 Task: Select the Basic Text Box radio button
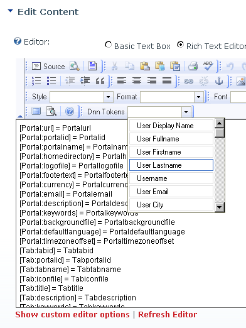coord(108,45)
